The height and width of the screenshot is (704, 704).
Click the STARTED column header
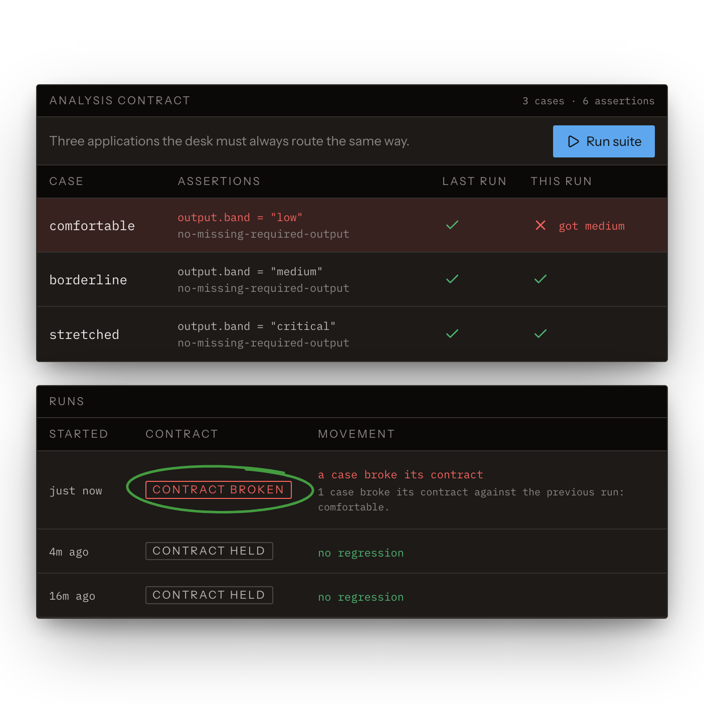tap(79, 434)
